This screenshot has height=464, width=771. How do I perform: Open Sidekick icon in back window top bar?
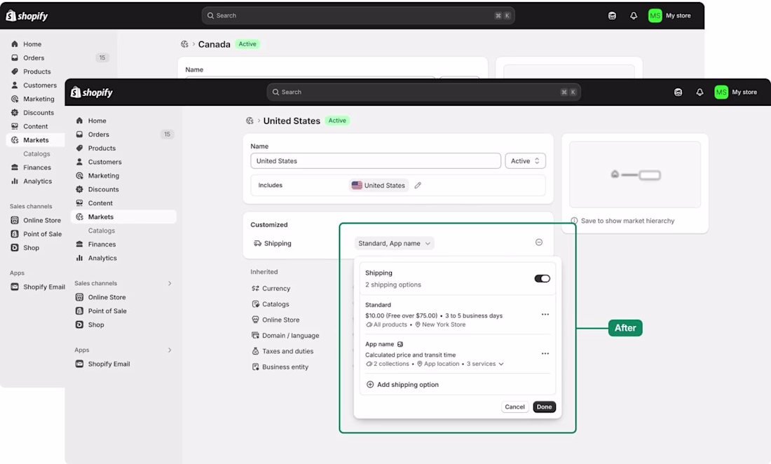(x=612, y=15)
